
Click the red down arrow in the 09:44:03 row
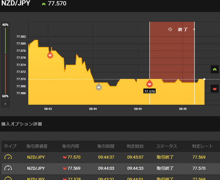[x=65, y=169]
